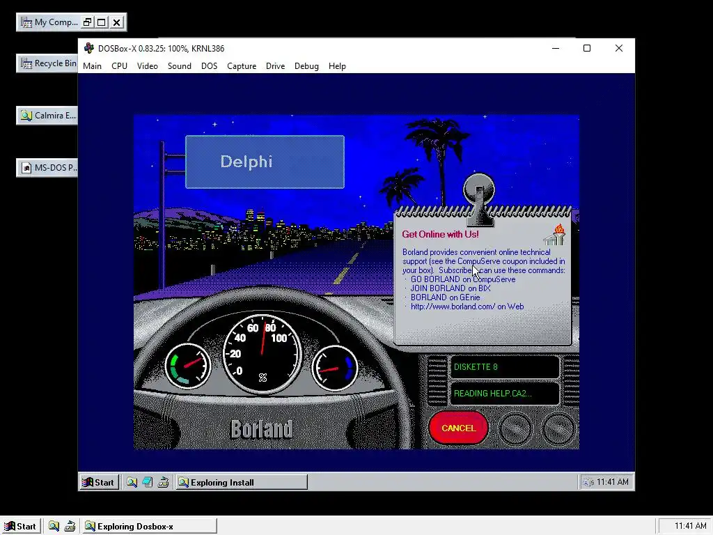This screenshot has height=535, width=713.
Task: Close the DOSBox-X window
Action: click(619, 48)
